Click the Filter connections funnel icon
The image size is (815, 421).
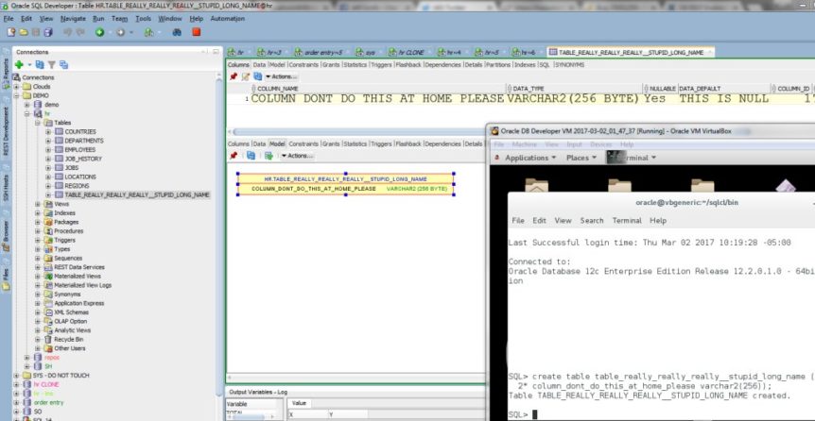[x=52, y=64]
